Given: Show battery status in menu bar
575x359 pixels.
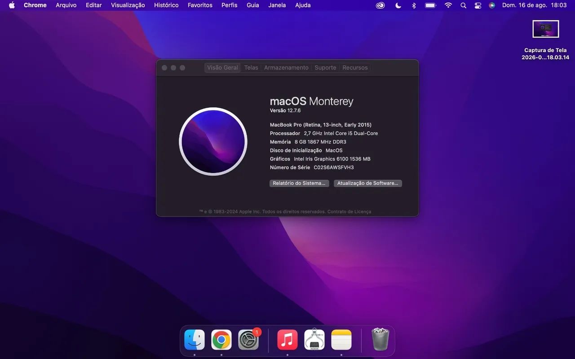Looking at the screenshot, I should [430, 5].
